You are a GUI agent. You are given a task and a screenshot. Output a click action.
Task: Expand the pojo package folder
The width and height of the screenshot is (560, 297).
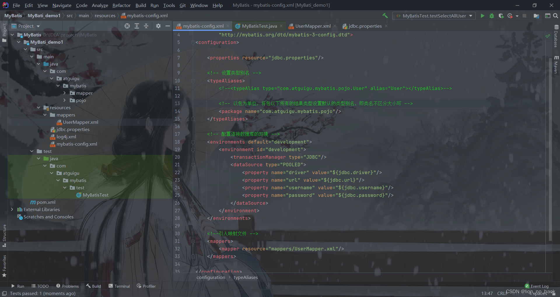(64, 100)
